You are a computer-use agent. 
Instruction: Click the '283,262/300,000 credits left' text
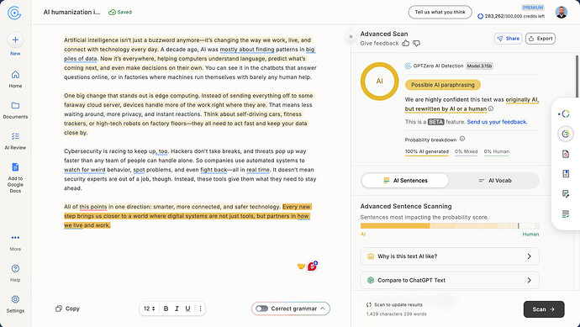[515, 16]
